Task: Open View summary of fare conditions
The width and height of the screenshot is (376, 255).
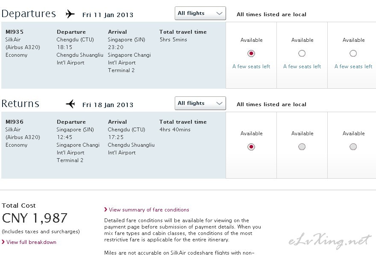Action: 149,209
